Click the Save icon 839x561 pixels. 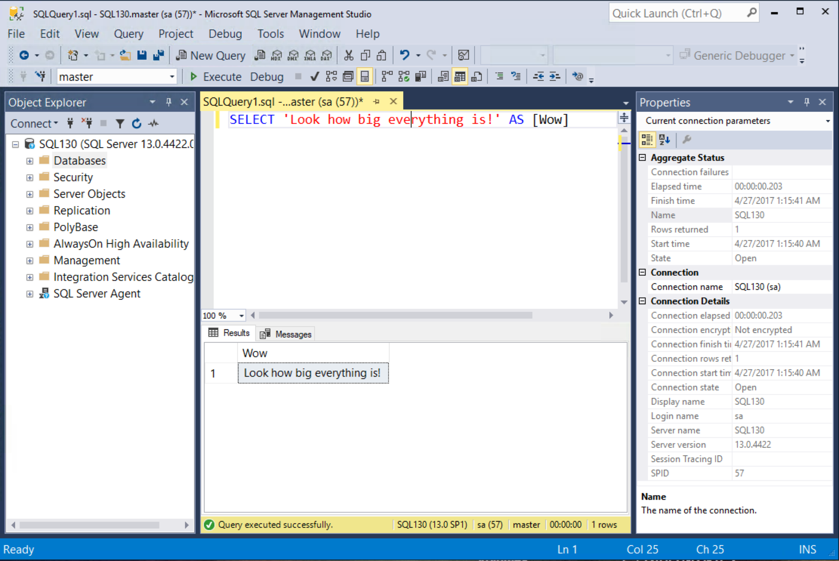click(142, 55)
